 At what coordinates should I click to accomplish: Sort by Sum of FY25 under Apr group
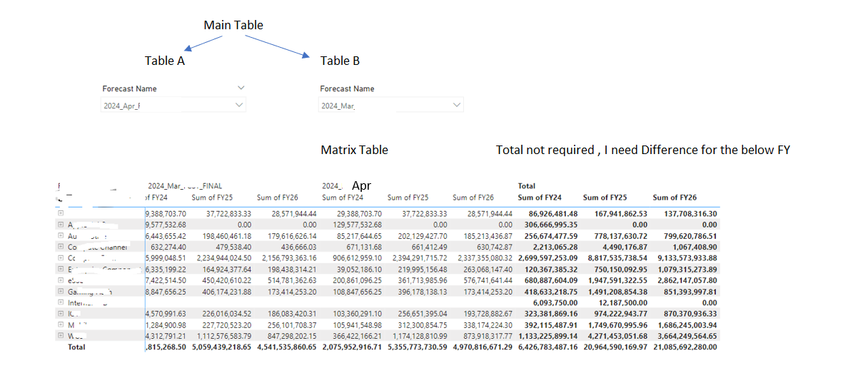click(x=408, y=197)
